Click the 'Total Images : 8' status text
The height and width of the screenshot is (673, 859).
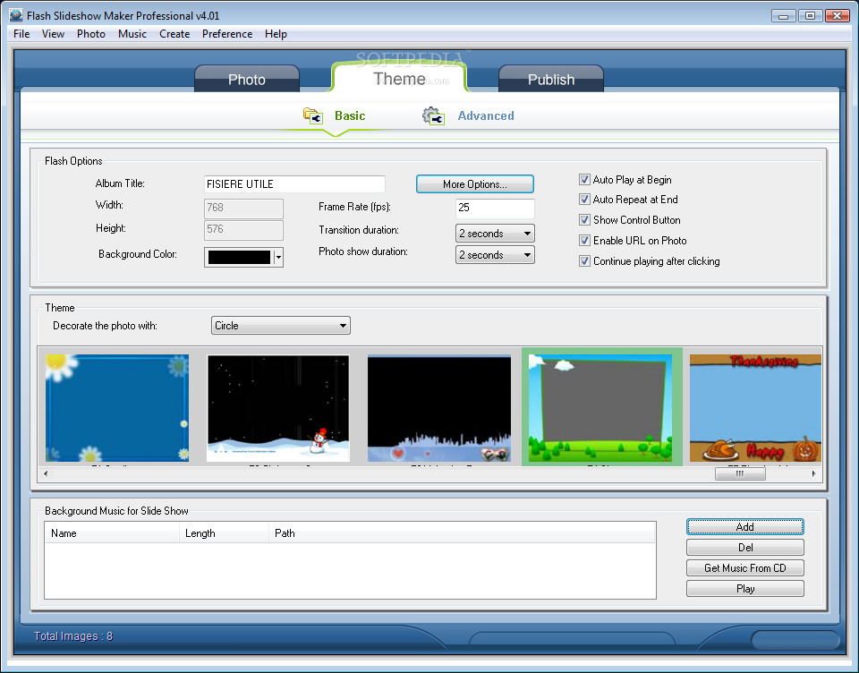coord(73,636)
